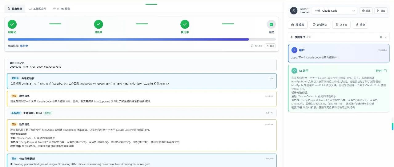The image size is (394, 167).
Task: Open the 上下文 context button
Action: click(342, 25)
